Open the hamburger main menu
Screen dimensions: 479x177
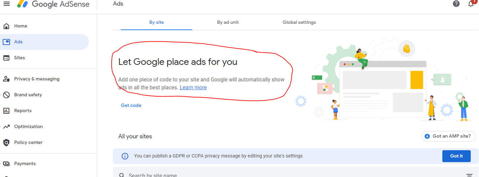coord(6,4)
